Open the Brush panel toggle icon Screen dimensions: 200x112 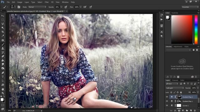(19, 7)
